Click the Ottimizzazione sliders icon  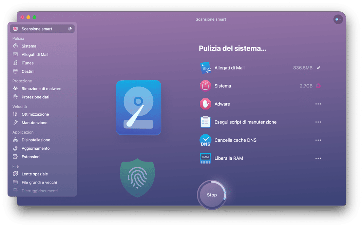pos(15,114)
